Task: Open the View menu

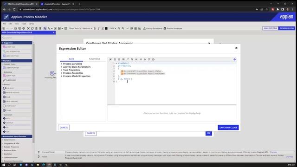Action: click(x=17, y=24)
